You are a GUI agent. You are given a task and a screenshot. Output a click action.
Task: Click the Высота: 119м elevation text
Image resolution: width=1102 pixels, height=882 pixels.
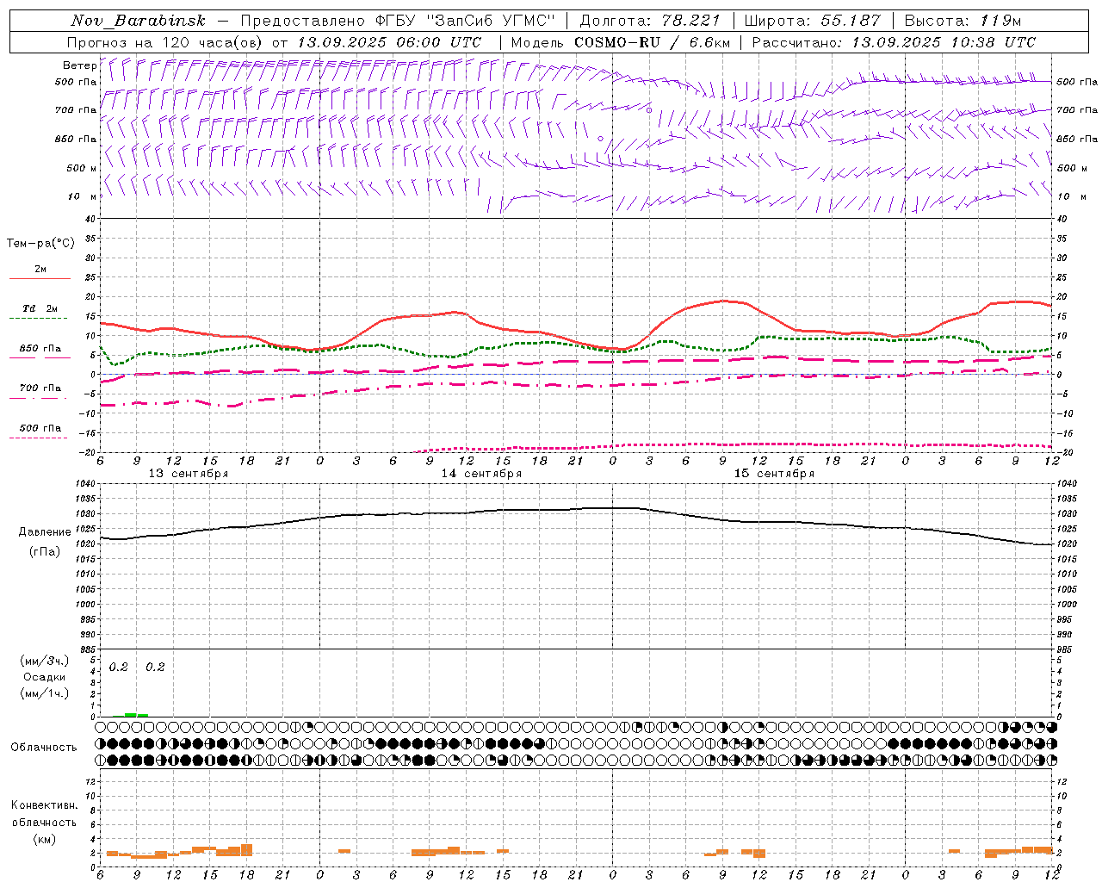pyautogui.click(x=963, y=21)
